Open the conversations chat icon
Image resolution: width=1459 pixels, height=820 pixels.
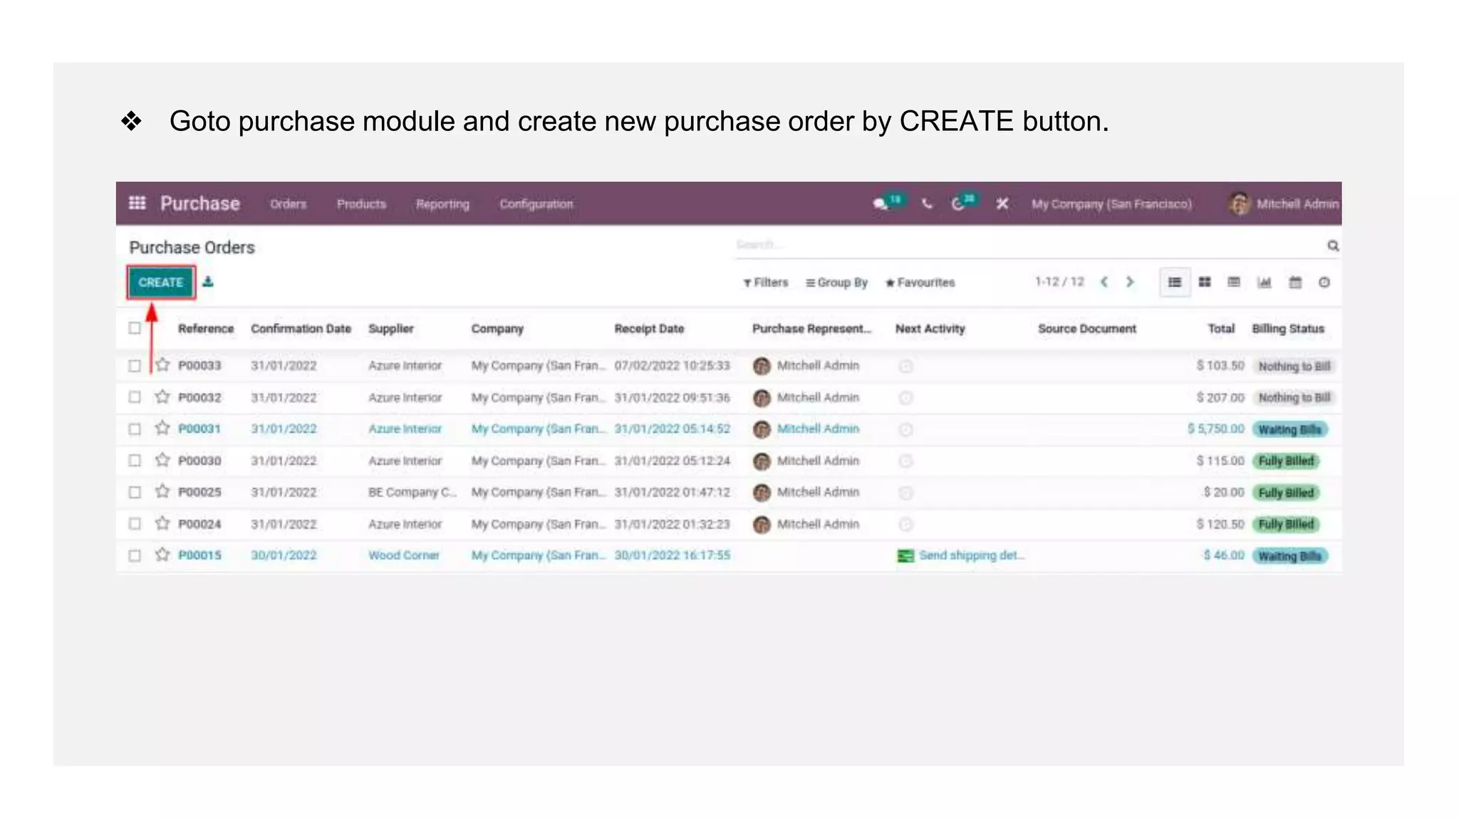[881, 204]
